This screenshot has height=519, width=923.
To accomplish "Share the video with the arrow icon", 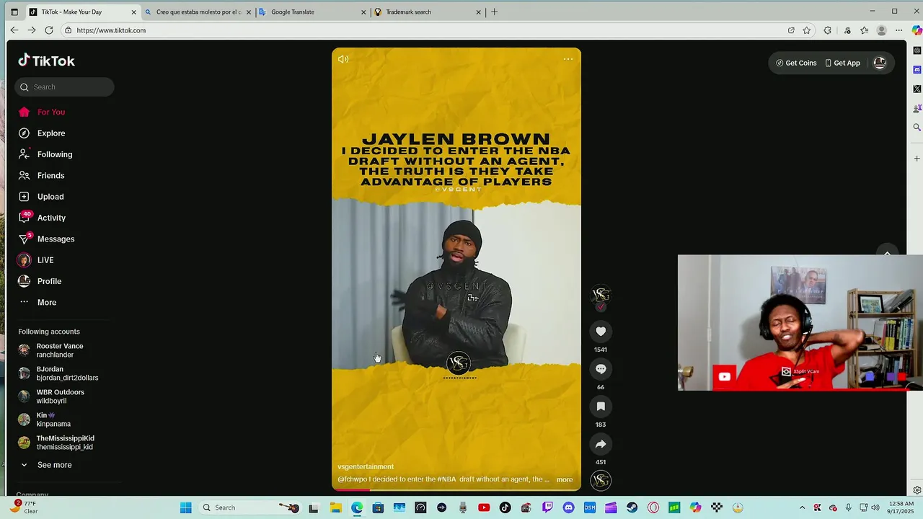I will coord(601,443).
